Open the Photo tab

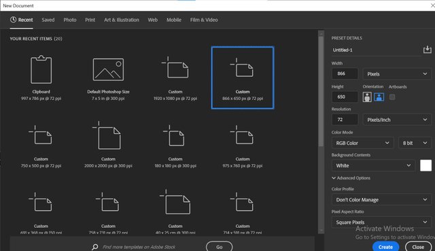coord(70,20)
